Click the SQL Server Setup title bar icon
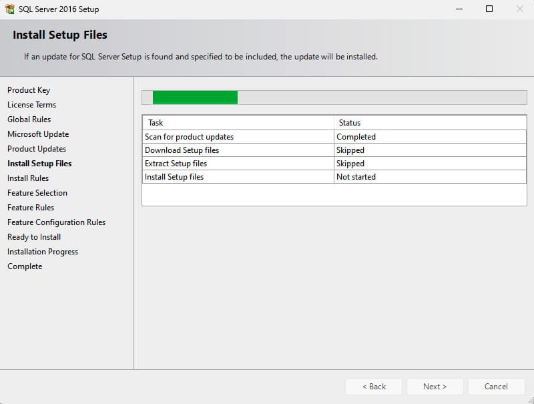Image resolution: width=534 pixels, height=404 pixels. 9,9
